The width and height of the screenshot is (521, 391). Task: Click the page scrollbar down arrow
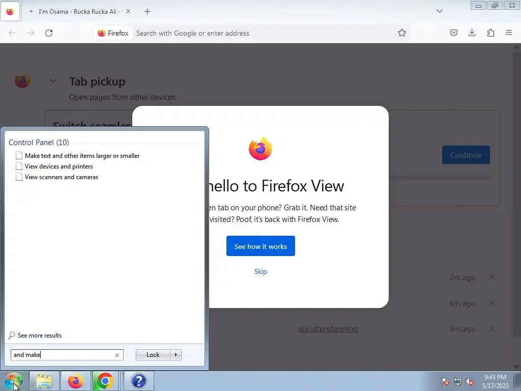(517, 367)
